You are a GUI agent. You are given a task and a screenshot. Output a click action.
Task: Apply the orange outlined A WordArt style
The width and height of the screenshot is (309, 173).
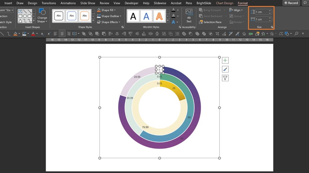[x=159, y=16]
